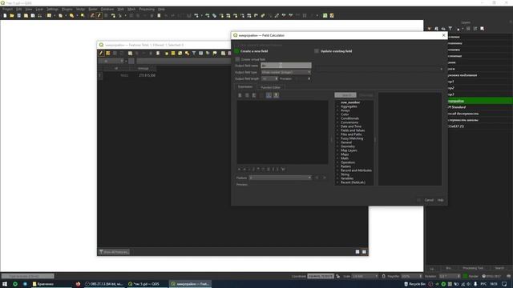The height and width of the screenshot is (288, 513).
Task: Click the Open Layer Styling icon in Layers panel
Action: [430, 29]
